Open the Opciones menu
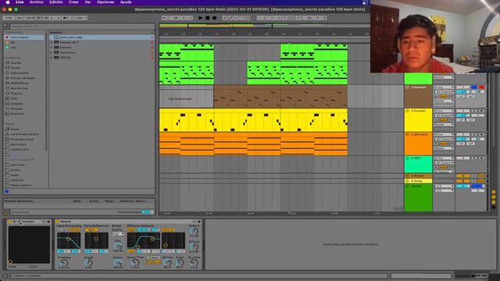The image size is (500, 281). tap(105, 2)
